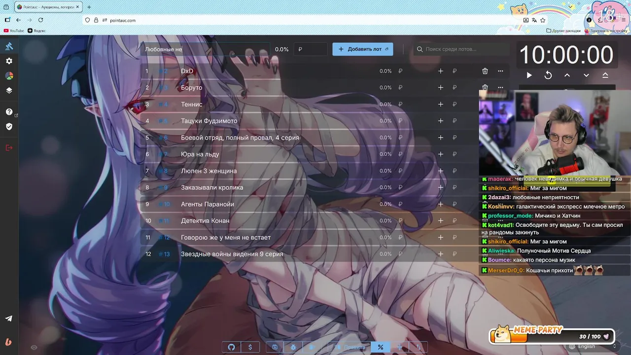Toggle the vertical compact view button in bottom toolbar
This screenshot has width=631, height=355.
[x=400, y=347]
